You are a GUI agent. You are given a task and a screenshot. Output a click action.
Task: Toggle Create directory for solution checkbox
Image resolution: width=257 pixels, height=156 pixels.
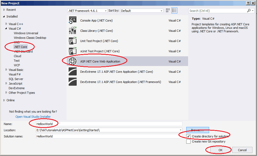point(188,136)
